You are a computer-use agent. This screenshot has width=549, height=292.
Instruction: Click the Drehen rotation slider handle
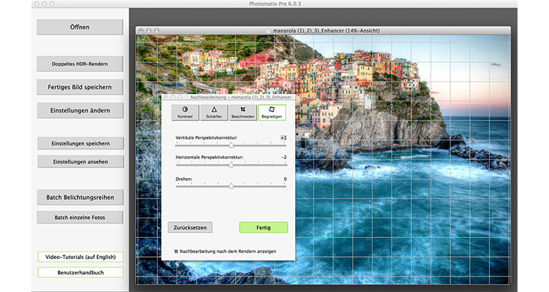(231, 187)
